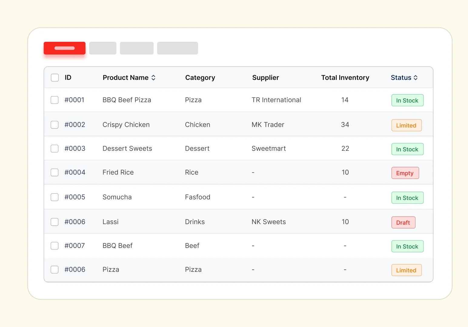
Task: Select the Total Inventory column header
Action: pyautogui.click(x=345, y=78)
